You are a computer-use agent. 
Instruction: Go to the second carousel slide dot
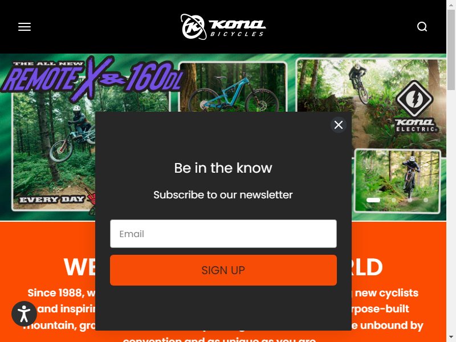393,200
